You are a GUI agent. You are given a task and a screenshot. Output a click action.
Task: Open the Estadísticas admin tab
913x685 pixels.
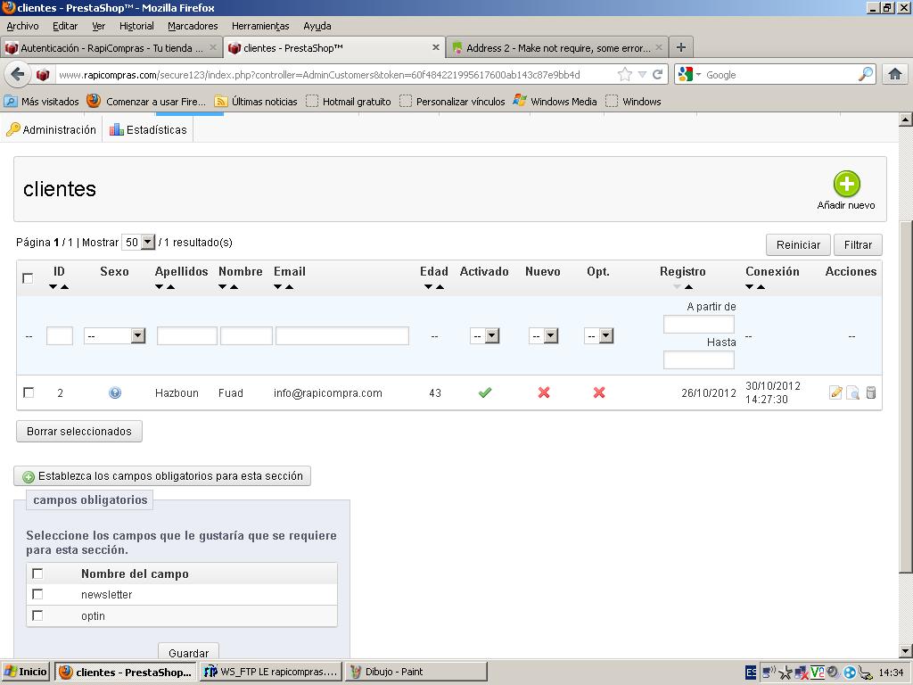tap(149, 129)
